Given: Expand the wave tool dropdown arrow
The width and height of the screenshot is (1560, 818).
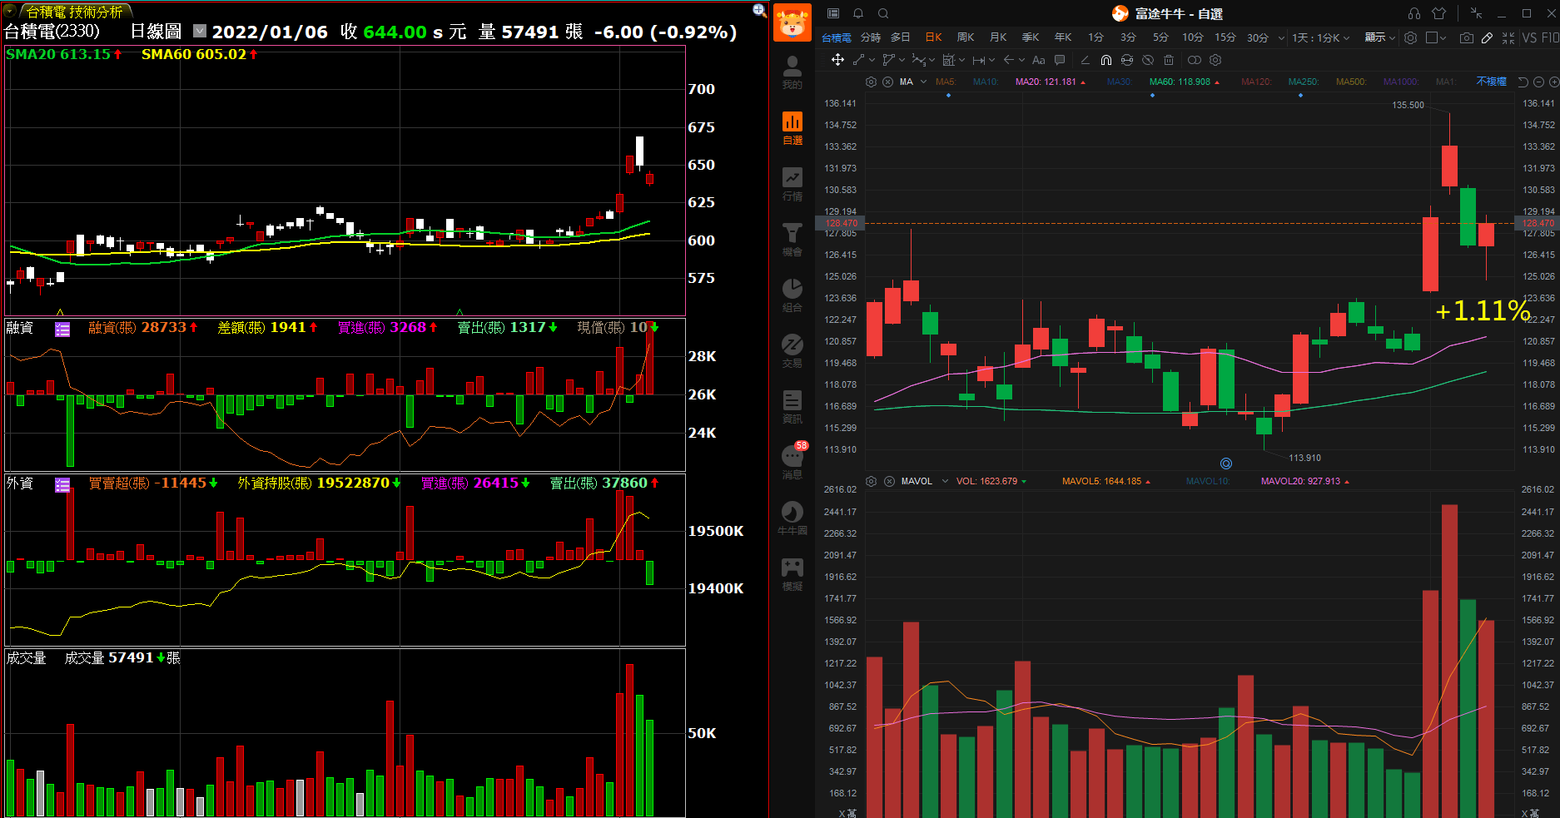Looking at the screenshot, I should coord(932,60).
